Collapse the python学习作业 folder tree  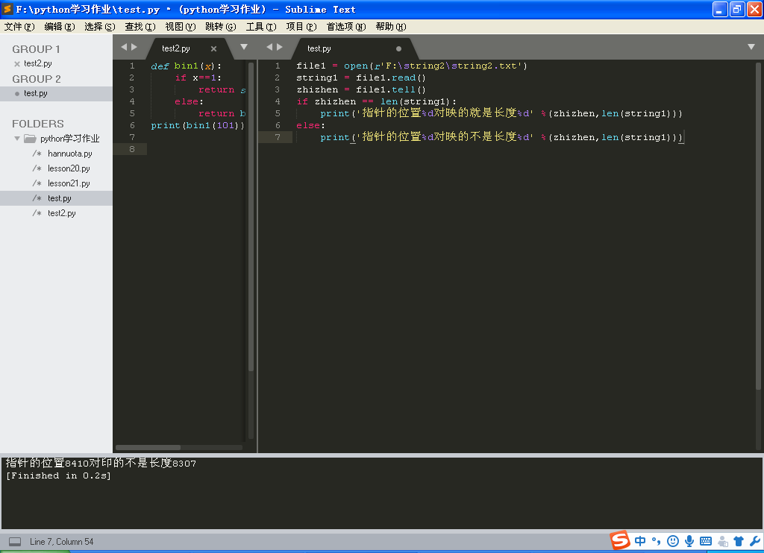click(x=17, y=139)
